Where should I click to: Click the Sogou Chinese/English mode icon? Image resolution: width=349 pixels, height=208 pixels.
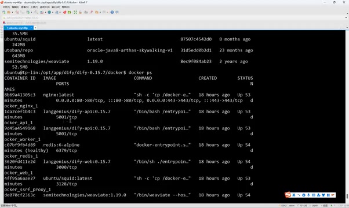pyautogui.click(x=294, y=195)
